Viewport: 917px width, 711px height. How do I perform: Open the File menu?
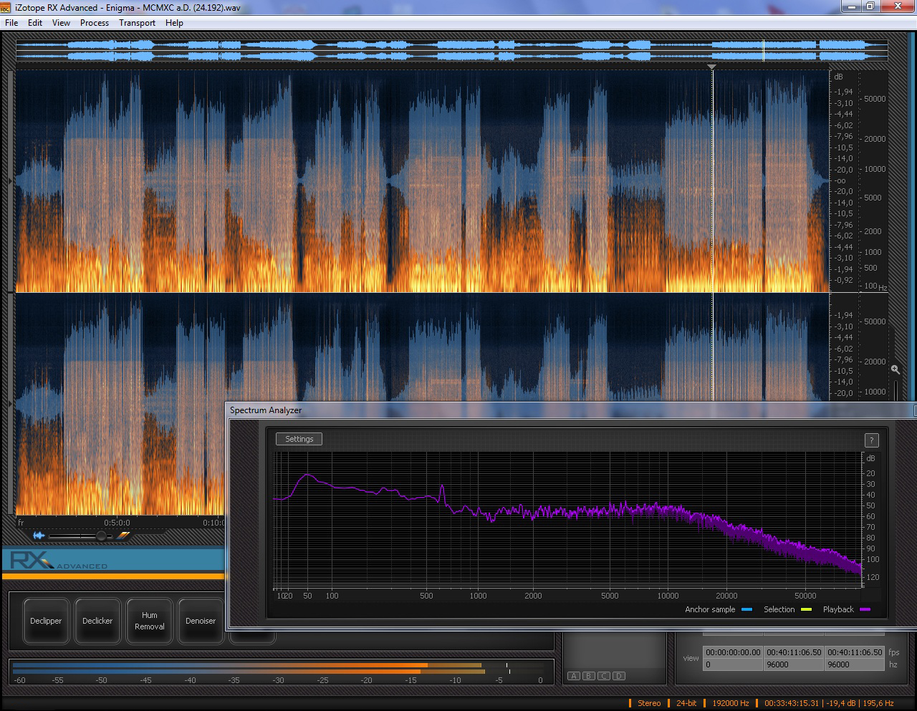pos(11,23)
